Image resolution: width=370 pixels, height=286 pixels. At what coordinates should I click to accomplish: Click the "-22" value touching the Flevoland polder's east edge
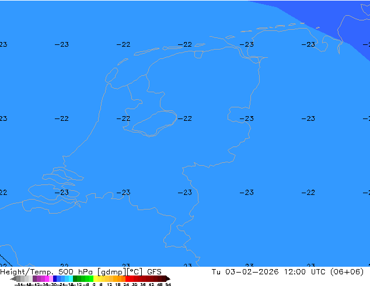pos(184,118)
